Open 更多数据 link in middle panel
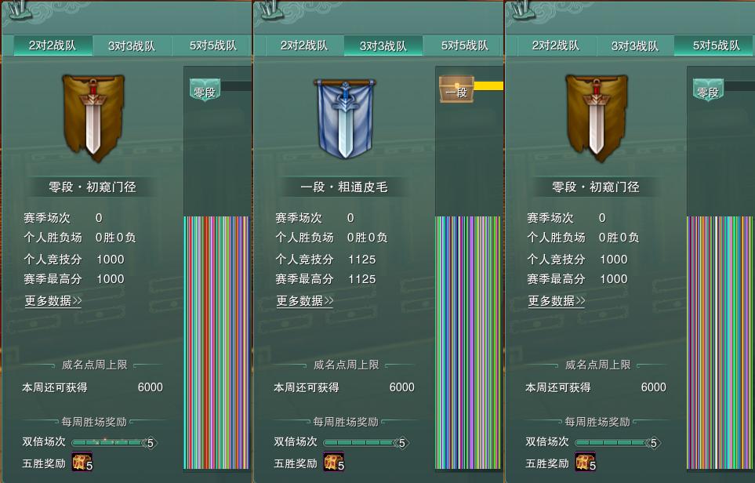Viewport: 755px width, 483px height. coord(305,301)
